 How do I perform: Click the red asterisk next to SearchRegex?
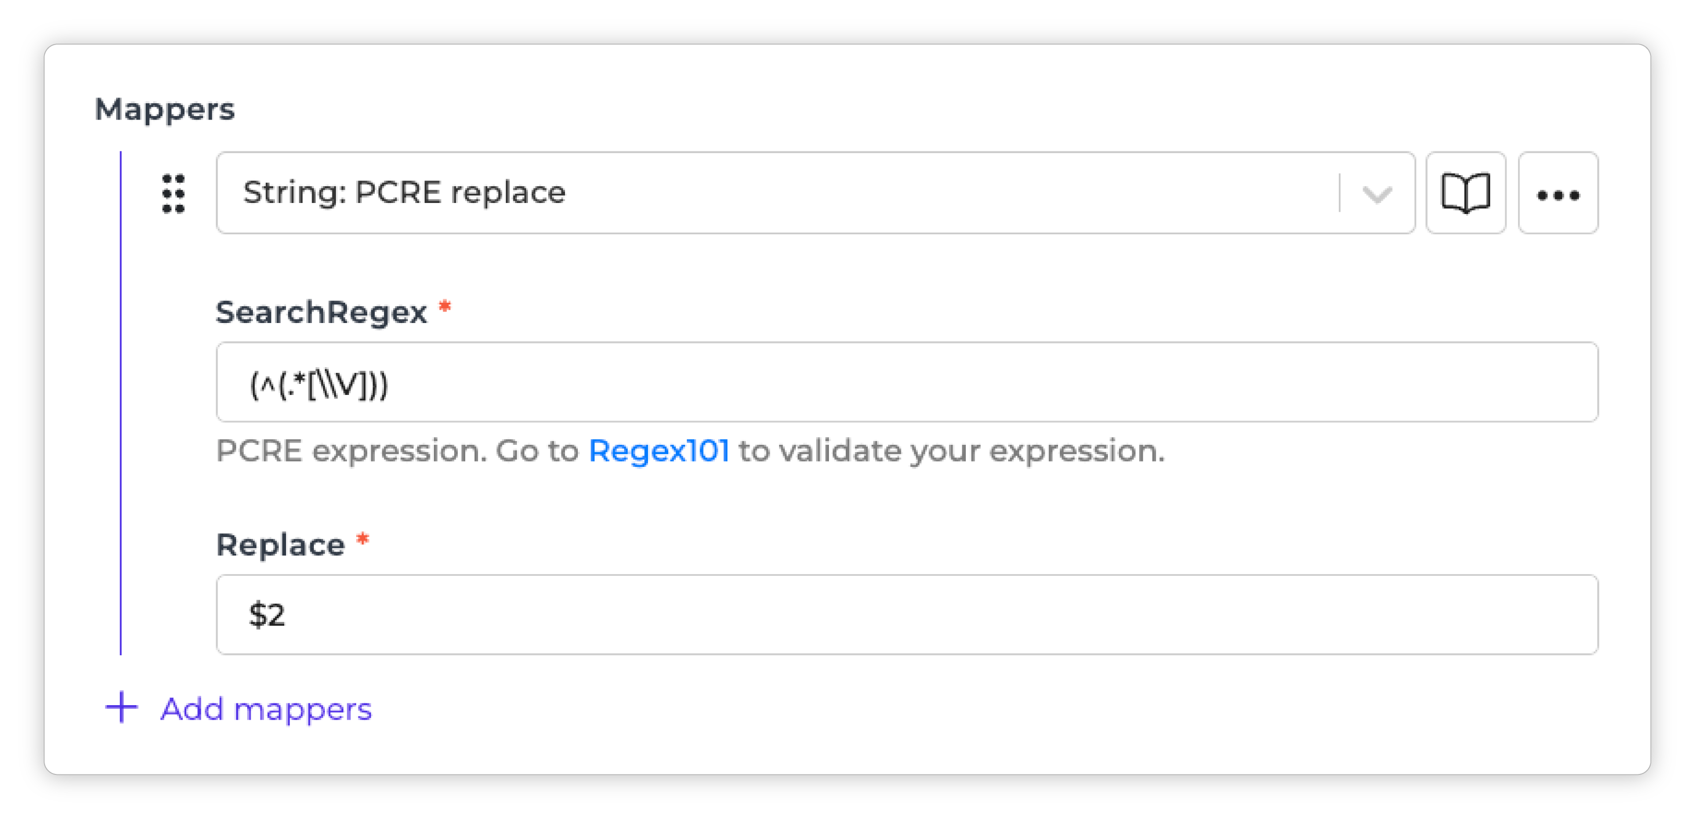tap(445, 307)
